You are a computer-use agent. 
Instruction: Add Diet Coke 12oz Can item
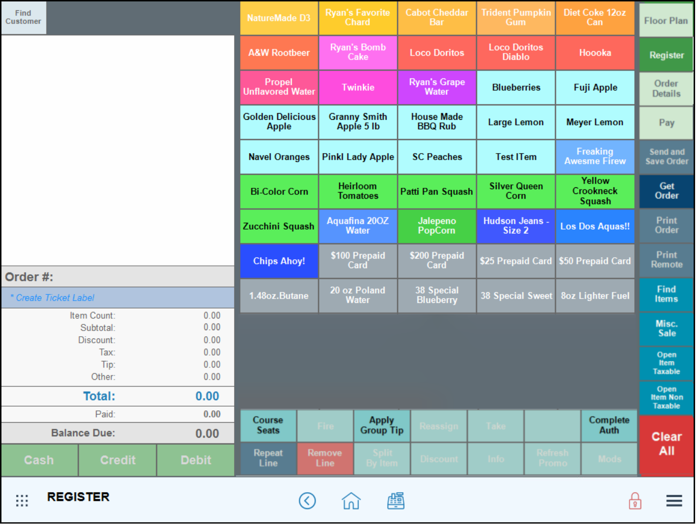point(595,18)
